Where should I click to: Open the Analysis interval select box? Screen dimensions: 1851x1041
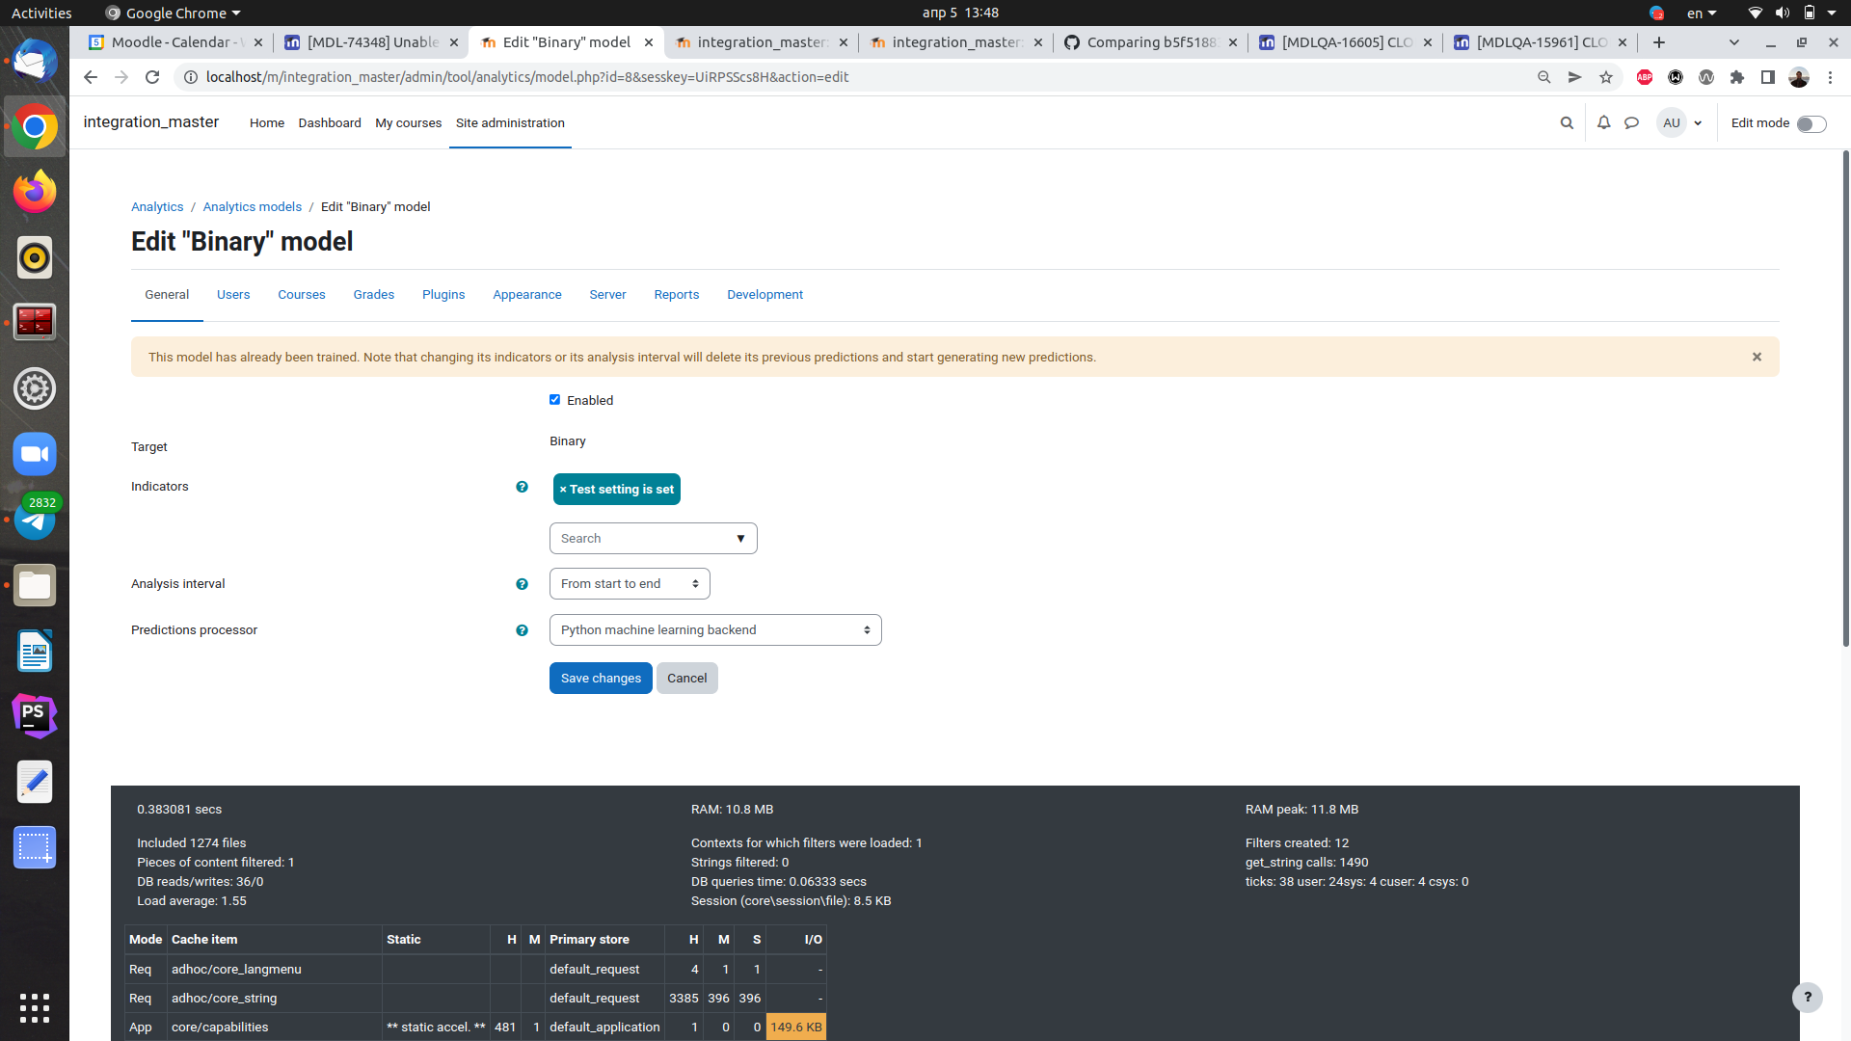click(x=630, y=584)
